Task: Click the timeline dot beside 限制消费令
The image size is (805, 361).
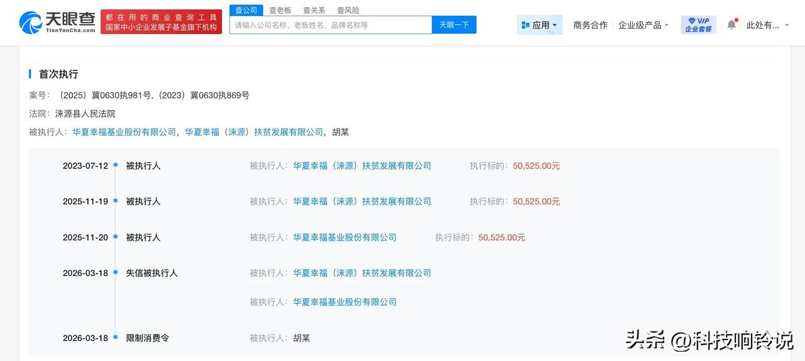Action: pyautogui.click(x=116, y=336)
